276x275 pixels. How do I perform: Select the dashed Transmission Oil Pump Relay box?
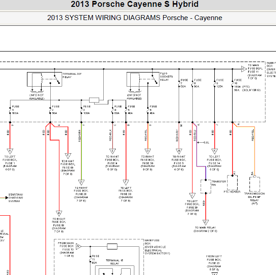tap(255, 184)
